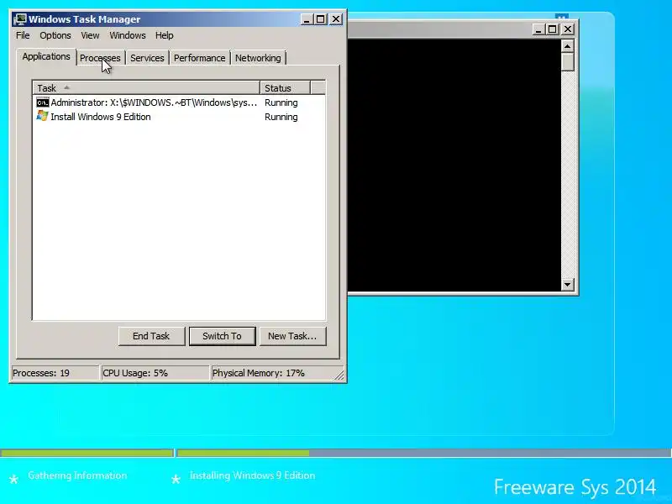Close the Windows Task Manager window

pyautogui.click(x=336, y=19)
